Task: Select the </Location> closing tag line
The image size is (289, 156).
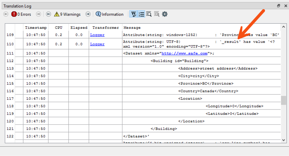Action: (191, 121)
